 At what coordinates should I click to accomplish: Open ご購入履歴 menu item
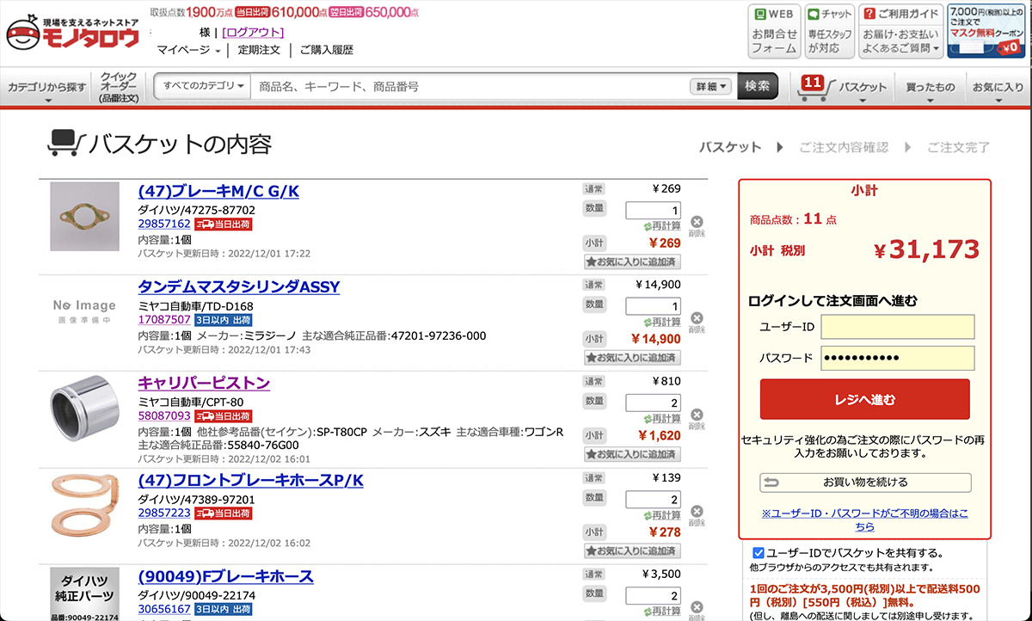coord(327,50)
